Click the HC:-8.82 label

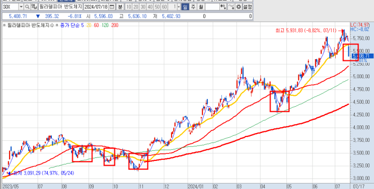click(360, 29)
